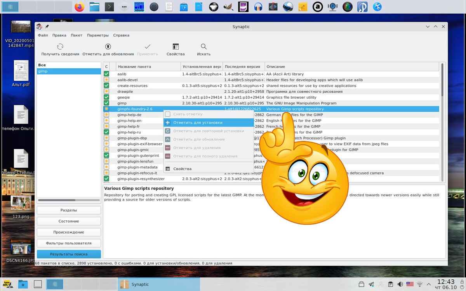Select the gimp-plugin-gmic package row
The image size is (466, 291).
(271, 149)
